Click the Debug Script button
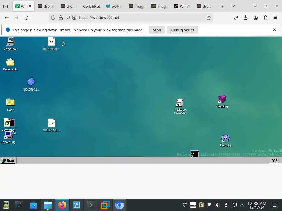This screenshot has height=211, width=282. click(x=182, y=30)
